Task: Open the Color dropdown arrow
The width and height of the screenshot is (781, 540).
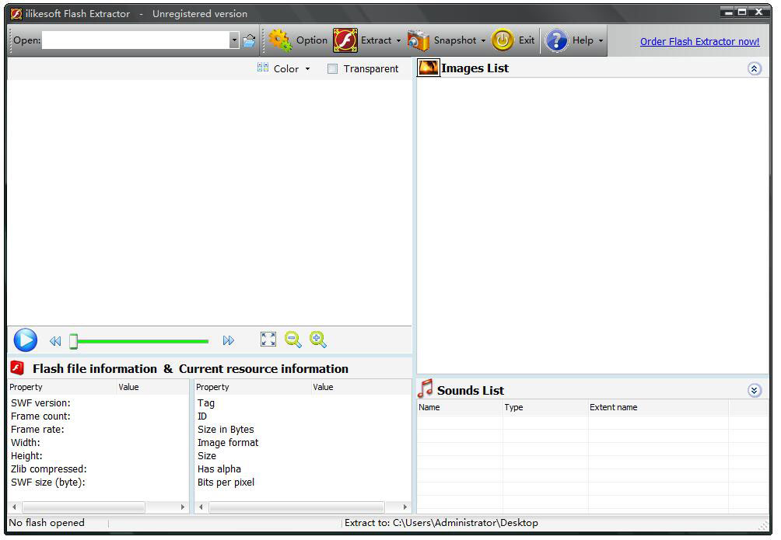Action: pos(308,69)
